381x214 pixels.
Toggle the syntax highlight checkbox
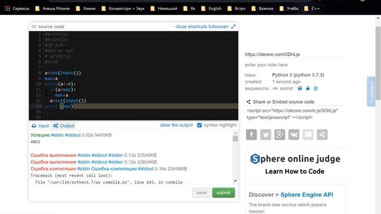[x=199, y=125]
